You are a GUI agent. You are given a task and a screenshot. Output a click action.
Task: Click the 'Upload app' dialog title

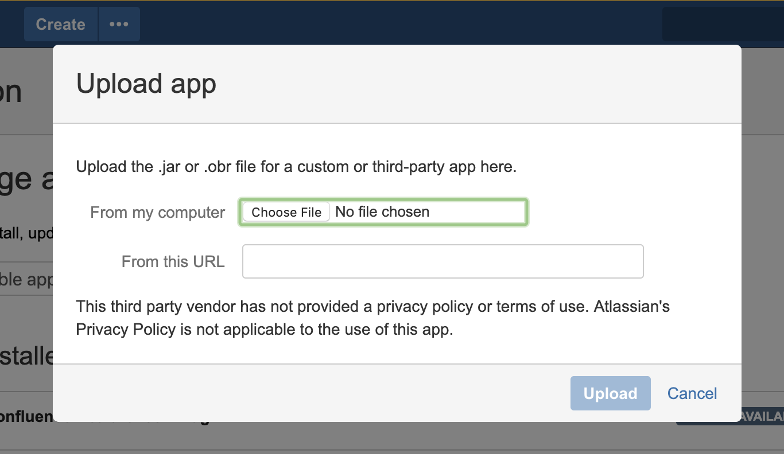(146, 84)
